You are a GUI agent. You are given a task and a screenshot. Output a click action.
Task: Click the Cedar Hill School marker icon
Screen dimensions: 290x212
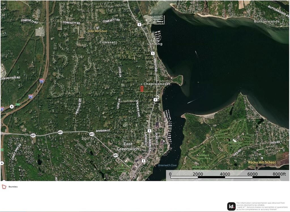point(97,28)
